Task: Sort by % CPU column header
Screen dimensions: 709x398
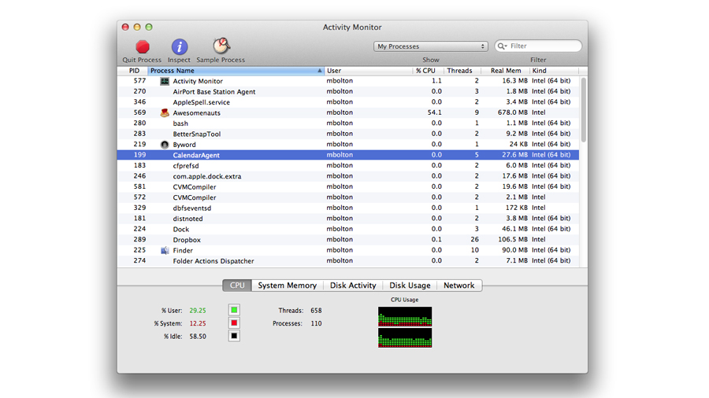Action: tap(427, 71)
